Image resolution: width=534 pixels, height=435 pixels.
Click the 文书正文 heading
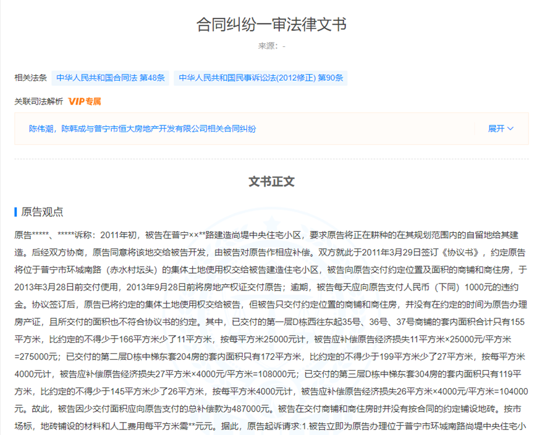click(271, 182)
